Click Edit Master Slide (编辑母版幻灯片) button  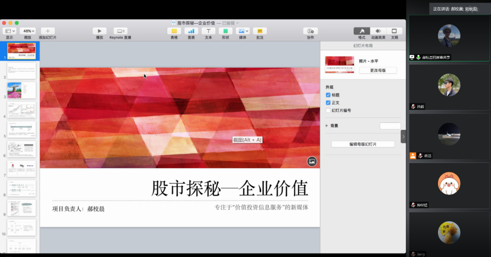click(363, 144)
